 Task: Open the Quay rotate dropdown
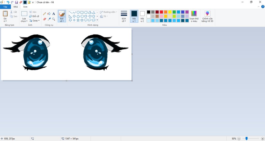point(34,21)
